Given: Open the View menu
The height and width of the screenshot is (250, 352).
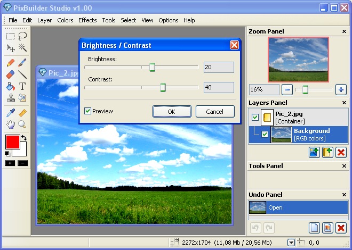Looking at the screenshot, I should [x=147, y=20].
